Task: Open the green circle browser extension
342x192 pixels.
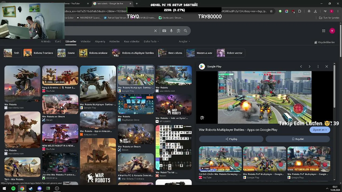Action: [280, 11]
